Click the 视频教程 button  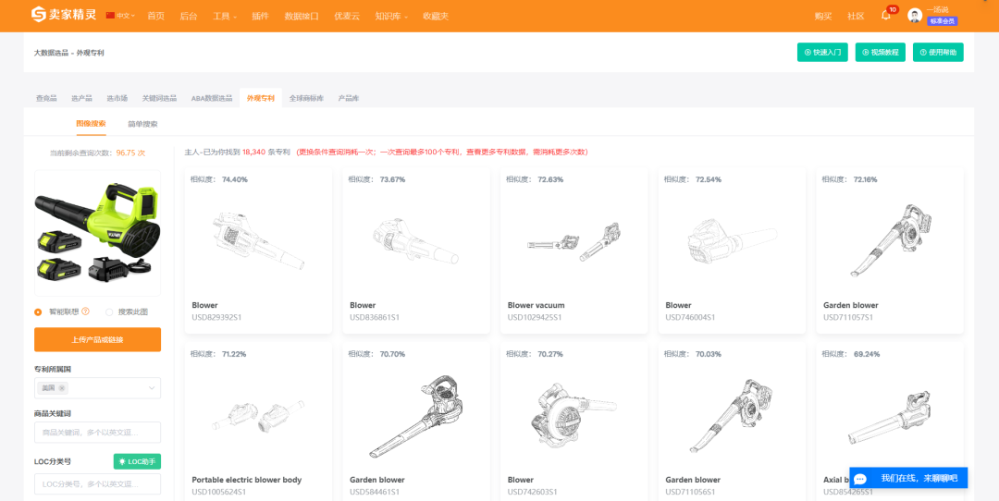click(x=880, y=52)
